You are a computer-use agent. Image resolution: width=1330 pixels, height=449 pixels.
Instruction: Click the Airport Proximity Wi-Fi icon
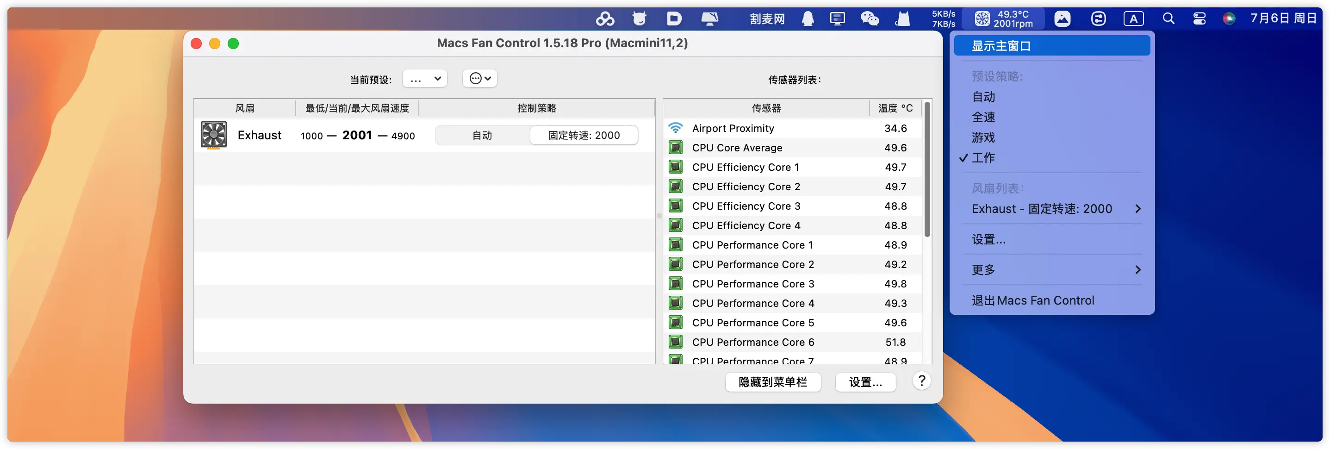pyautogui.click(x=675, y=128)
